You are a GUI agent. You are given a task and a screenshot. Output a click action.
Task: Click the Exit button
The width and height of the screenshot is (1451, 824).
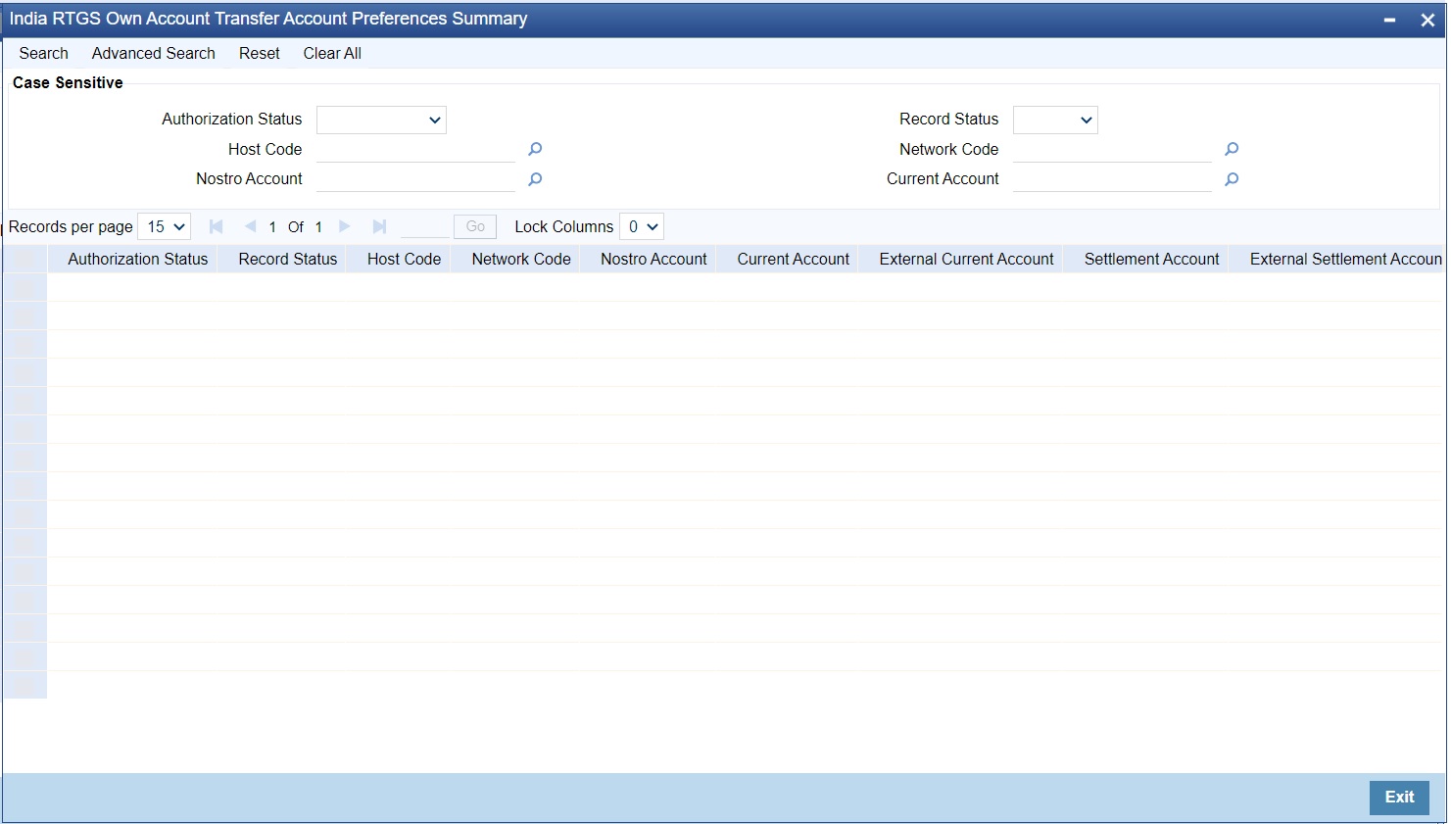tap(1399, 798)
